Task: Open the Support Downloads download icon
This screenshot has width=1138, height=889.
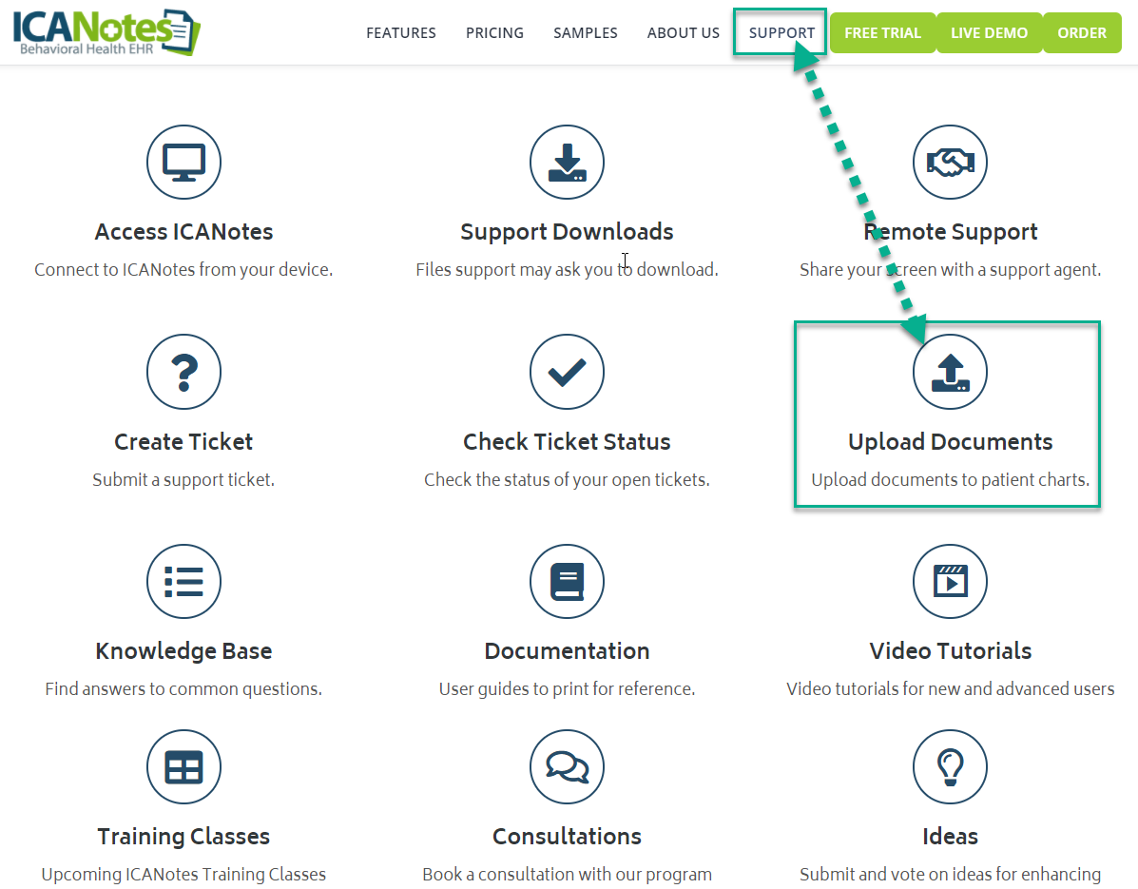Action: [567, 162]
